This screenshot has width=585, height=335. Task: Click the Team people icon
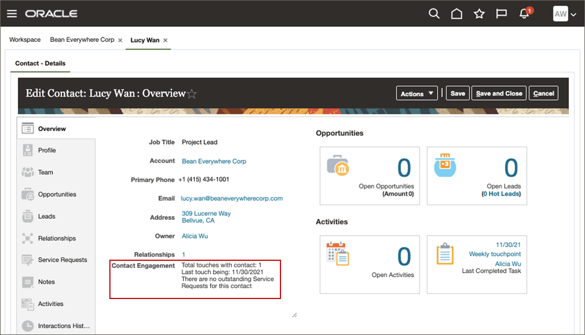click(x=28, y=172)
